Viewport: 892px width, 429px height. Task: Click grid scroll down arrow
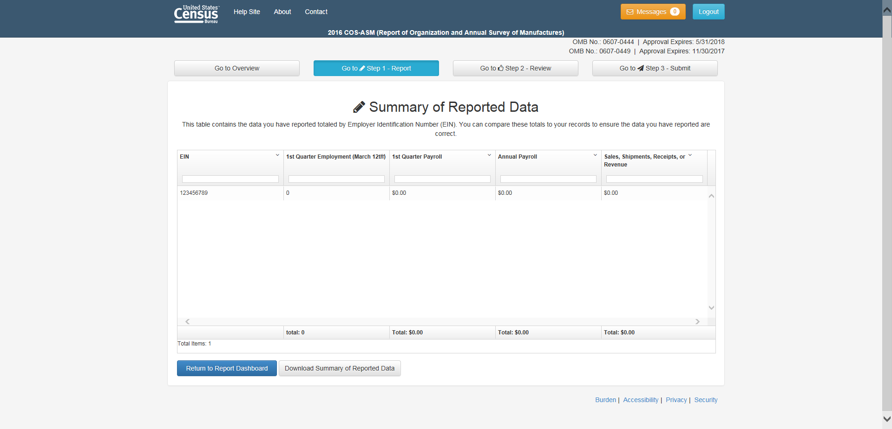[x=711, y=307]
